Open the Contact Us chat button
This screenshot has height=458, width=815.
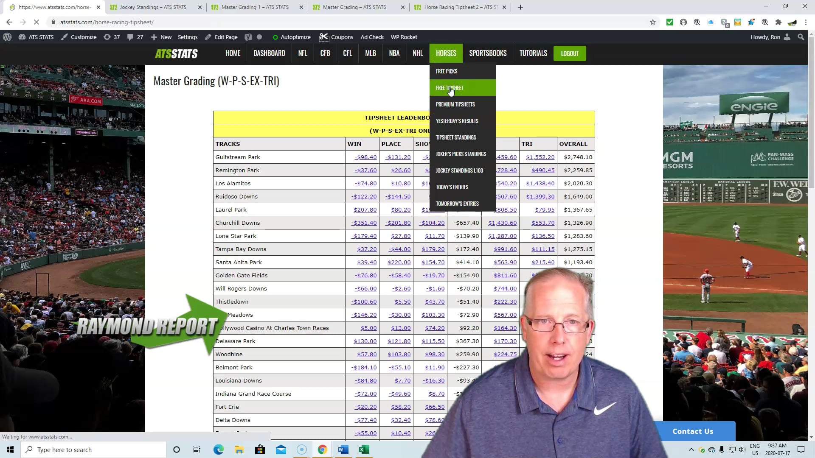(x=693, y=431)
